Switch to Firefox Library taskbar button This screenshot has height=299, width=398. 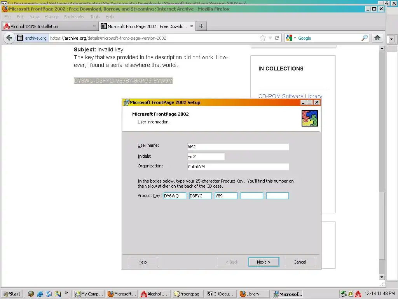[x=254, y=294]
